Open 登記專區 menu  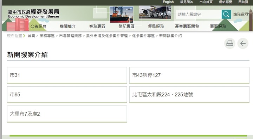click(126, 26)
